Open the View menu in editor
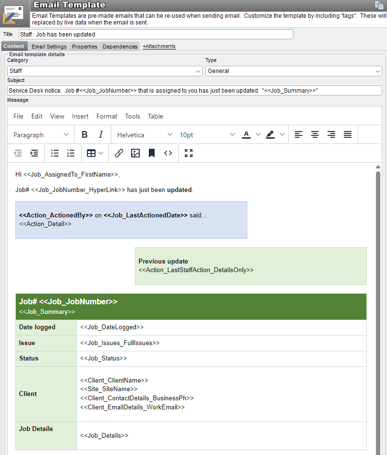387x455 pixels. [x=57, y=116]
